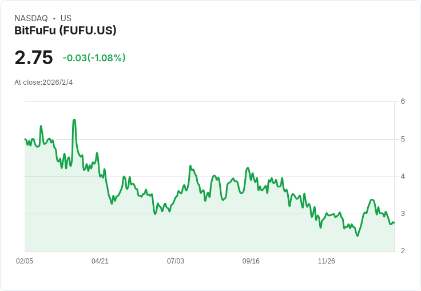The width and height of the screenshot is (421, 291).
Task: Click the highest peak of the price line
Action: coord(74,120)
